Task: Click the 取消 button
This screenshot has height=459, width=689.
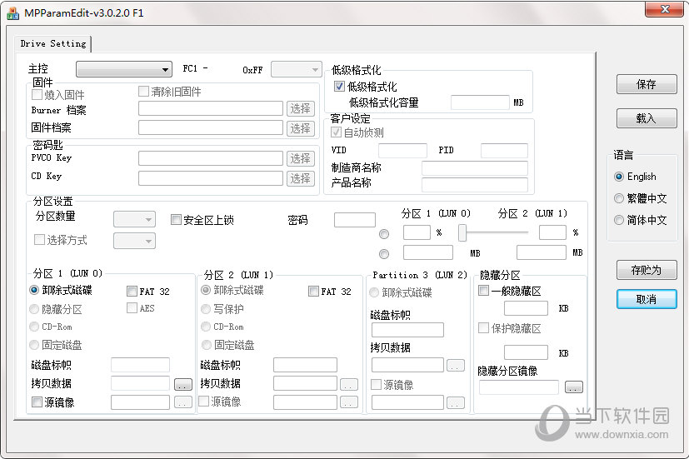Action: [x=647, y=299]
